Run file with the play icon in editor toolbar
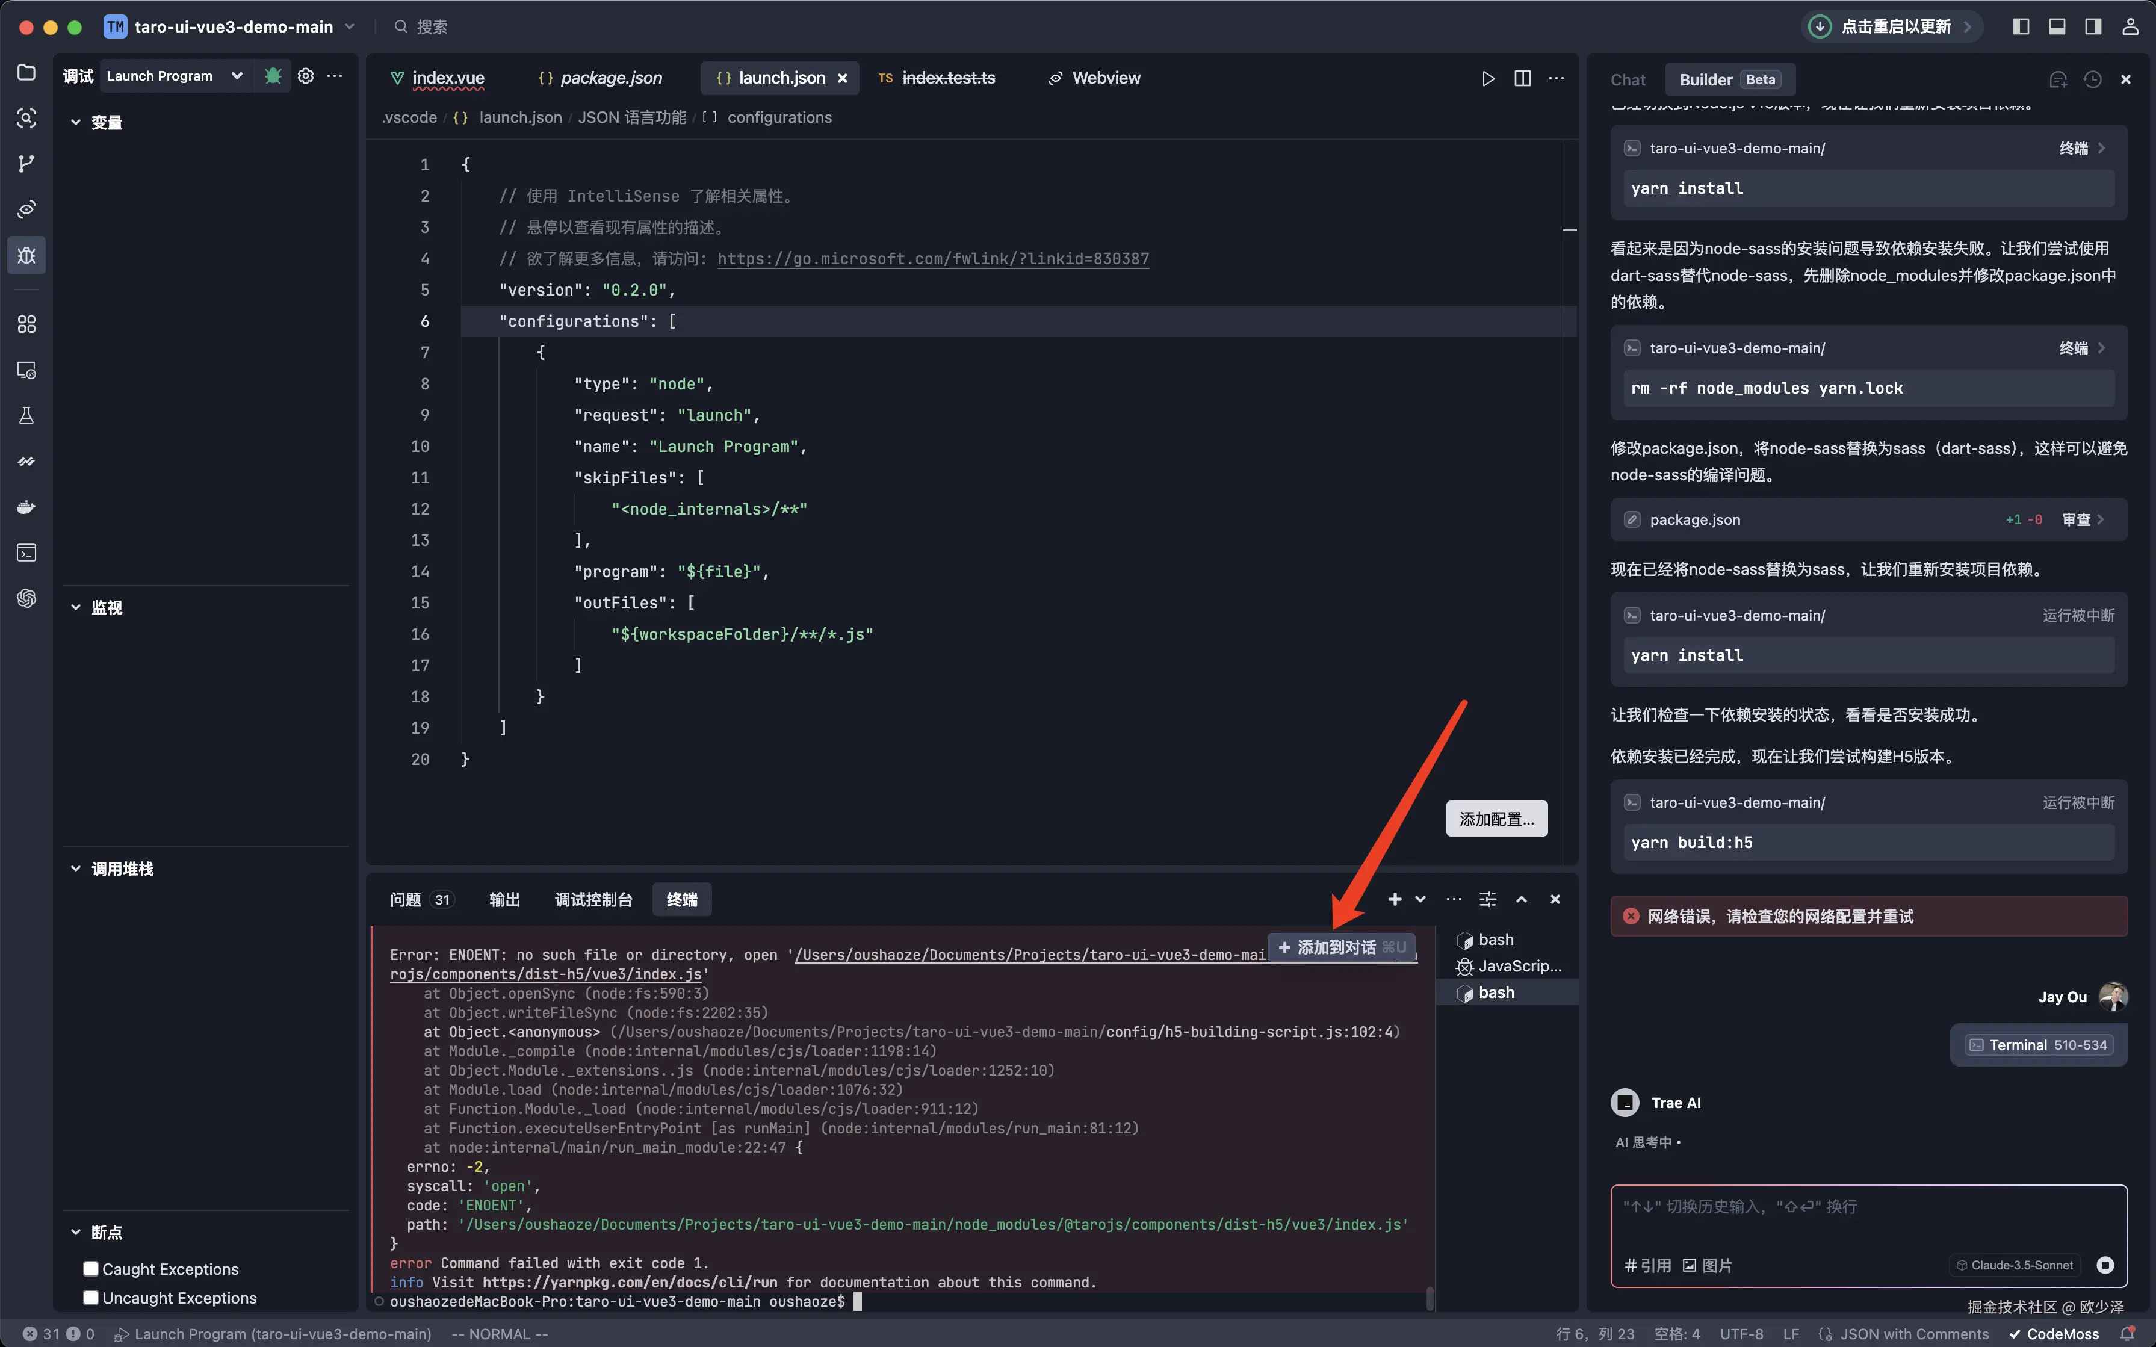This screenshot has width=2156, height=1347. pyautogui.click(x=1488, y=78)
